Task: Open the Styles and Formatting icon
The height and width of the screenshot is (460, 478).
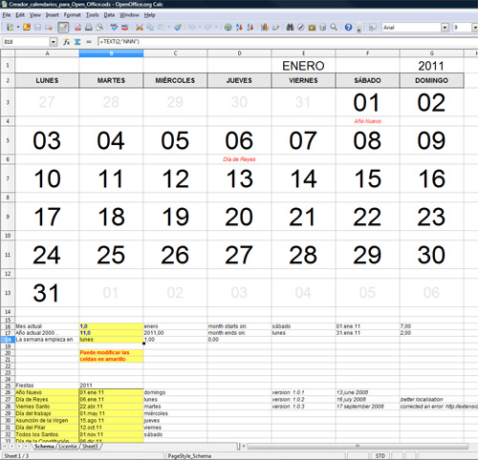Action: [372, 28]
